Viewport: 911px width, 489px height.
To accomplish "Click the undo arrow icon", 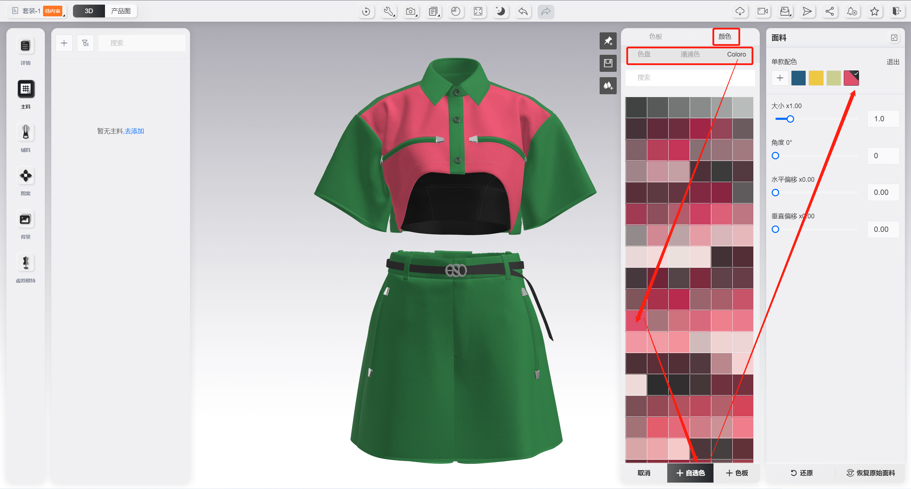I will pos(523,11).
